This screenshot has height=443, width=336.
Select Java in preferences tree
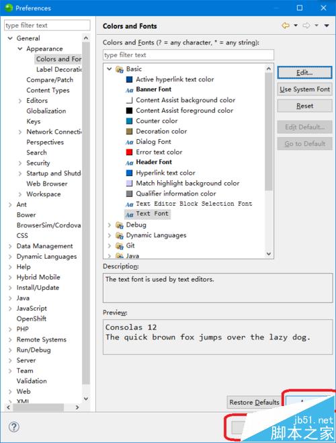[x=23, y=298]
